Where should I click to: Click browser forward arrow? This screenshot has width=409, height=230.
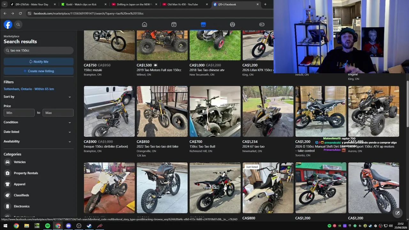click(x=12, y=13)
